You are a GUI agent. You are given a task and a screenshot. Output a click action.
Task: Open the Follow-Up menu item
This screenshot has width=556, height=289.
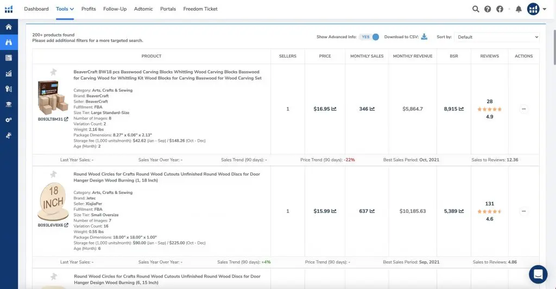115,9
